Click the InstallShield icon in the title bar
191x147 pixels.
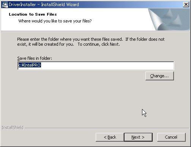pos(5,5)
